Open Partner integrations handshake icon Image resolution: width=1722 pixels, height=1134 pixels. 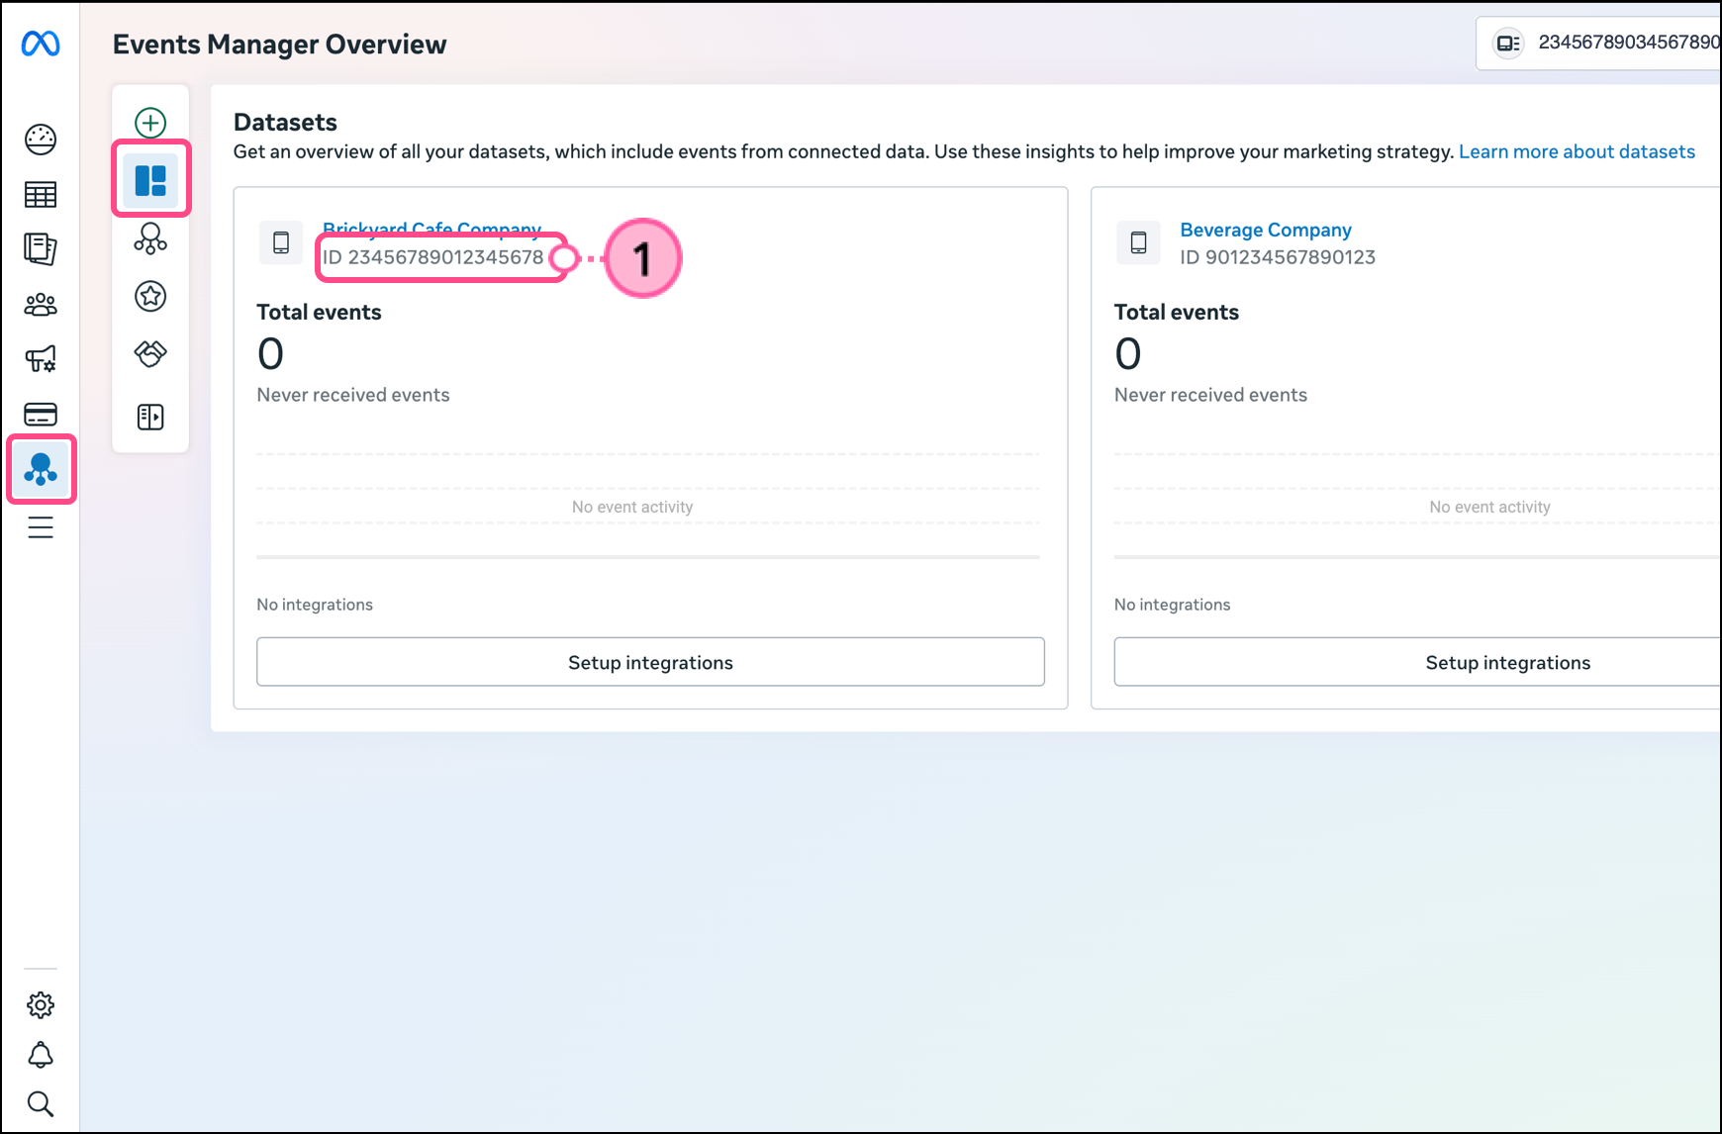[x=150, y=353]
